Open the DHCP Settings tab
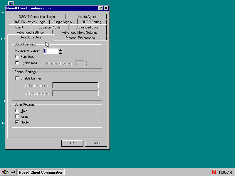235x176 pixels. click(92, 22)
